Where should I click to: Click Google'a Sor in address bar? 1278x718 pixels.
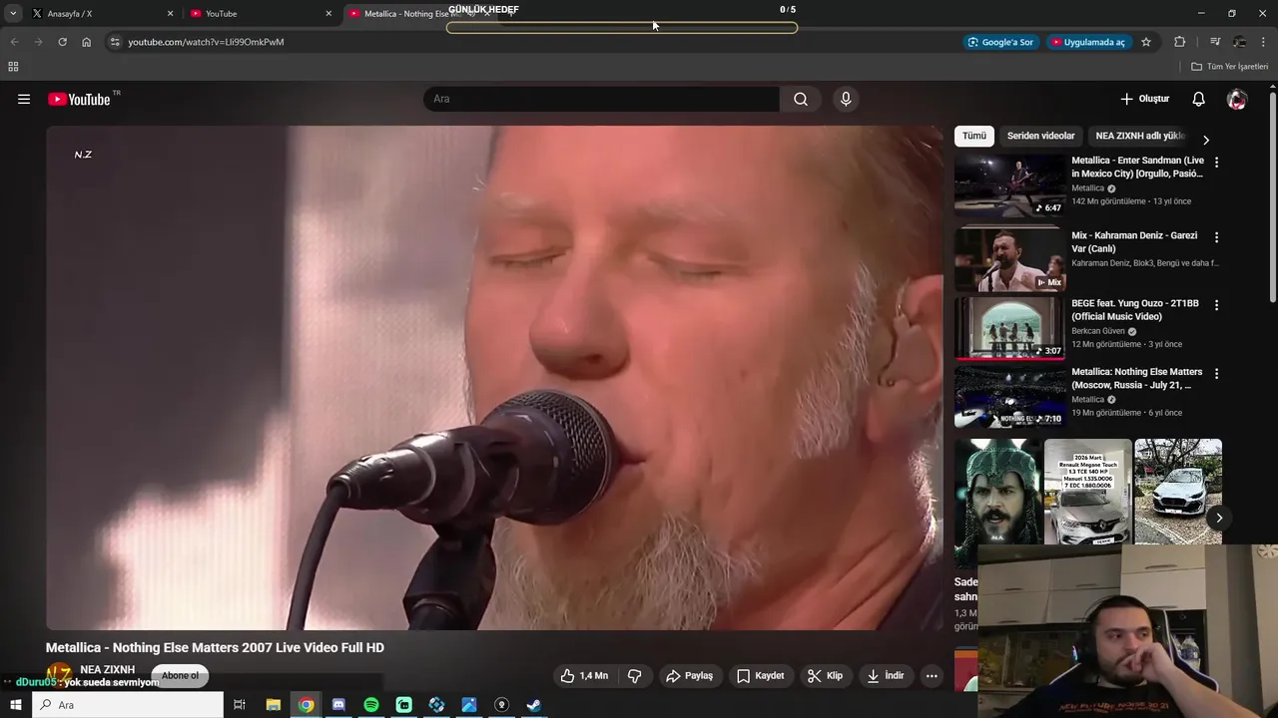click(1000, 42)
